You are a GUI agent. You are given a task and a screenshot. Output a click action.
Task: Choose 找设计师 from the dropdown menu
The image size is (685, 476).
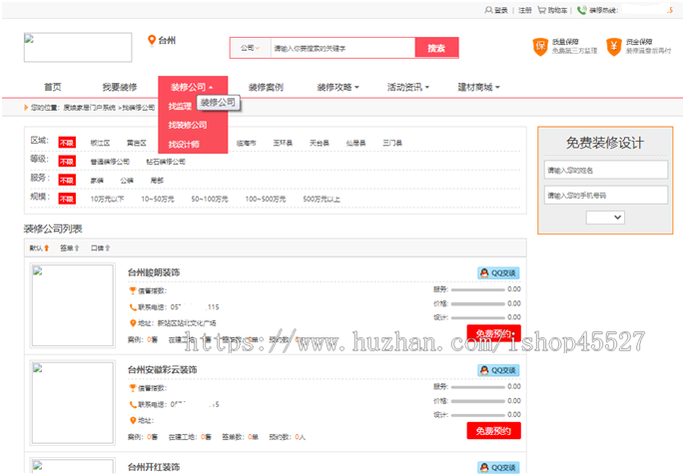184,144
